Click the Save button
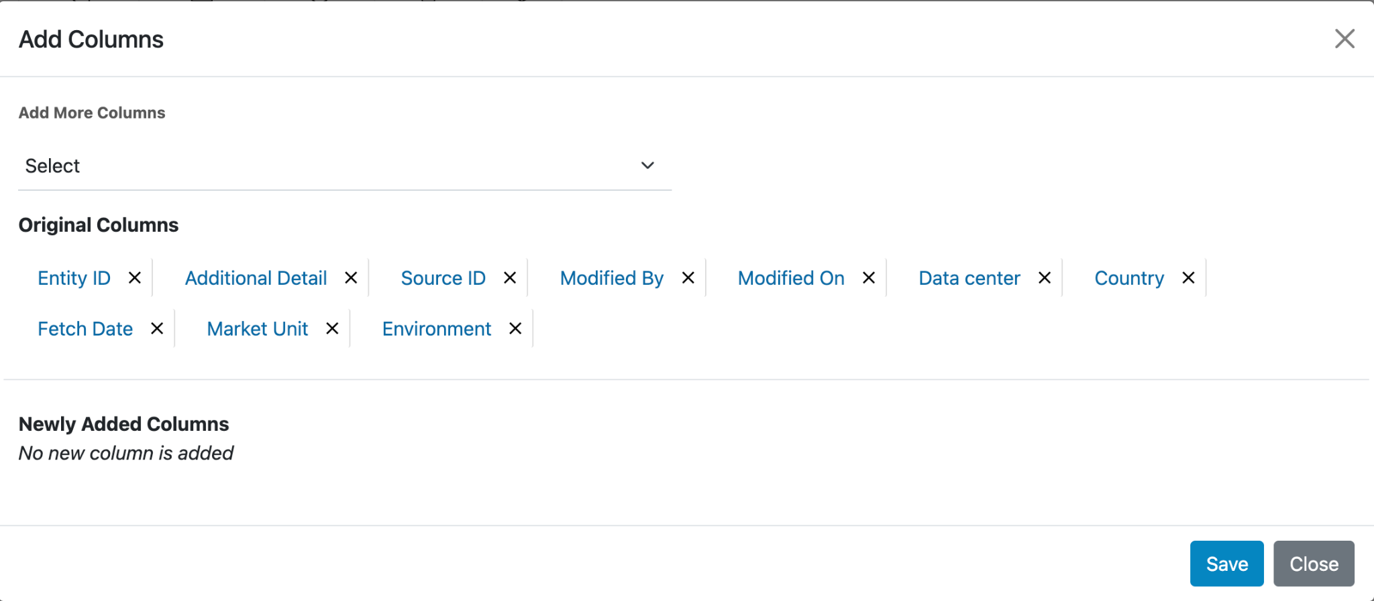 pyautogui.click(x=1226, y=563)
